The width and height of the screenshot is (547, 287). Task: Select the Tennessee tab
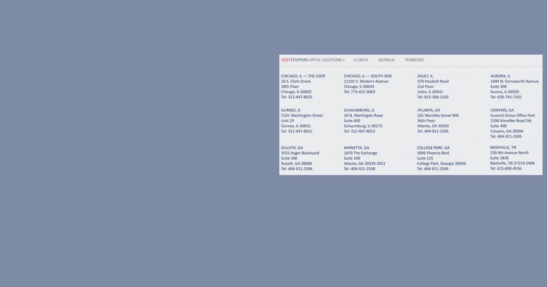(x=414, y=60)
